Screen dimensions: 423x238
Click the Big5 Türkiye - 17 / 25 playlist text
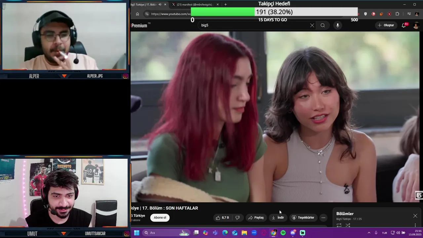pyautogui.click(x=349, y=219)
